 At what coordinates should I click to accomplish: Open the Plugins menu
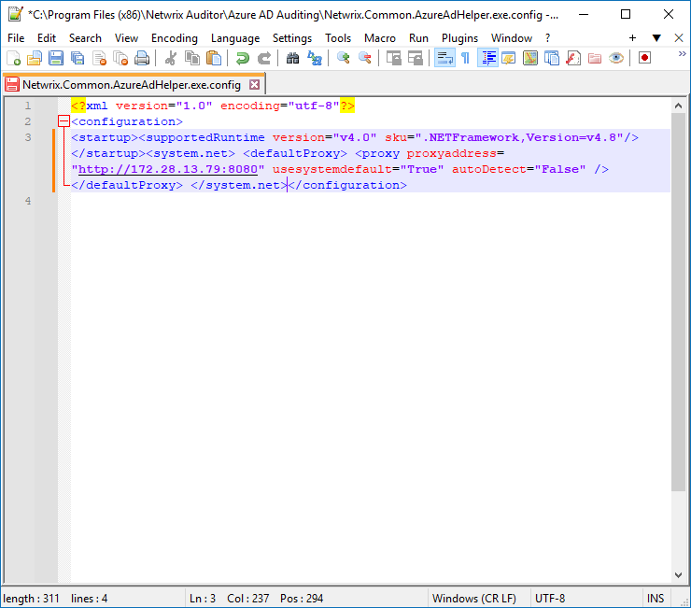(x=459, y=38)
